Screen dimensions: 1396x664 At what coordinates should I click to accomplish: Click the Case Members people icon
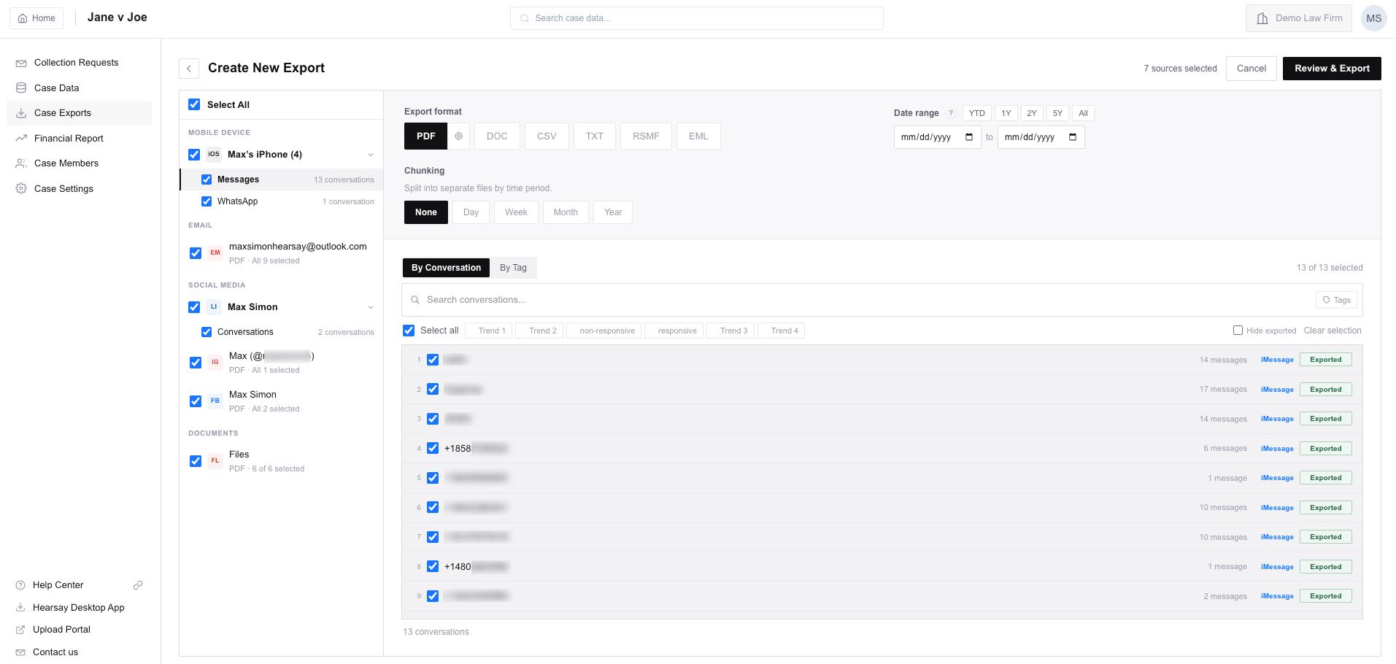click(21, 163)
